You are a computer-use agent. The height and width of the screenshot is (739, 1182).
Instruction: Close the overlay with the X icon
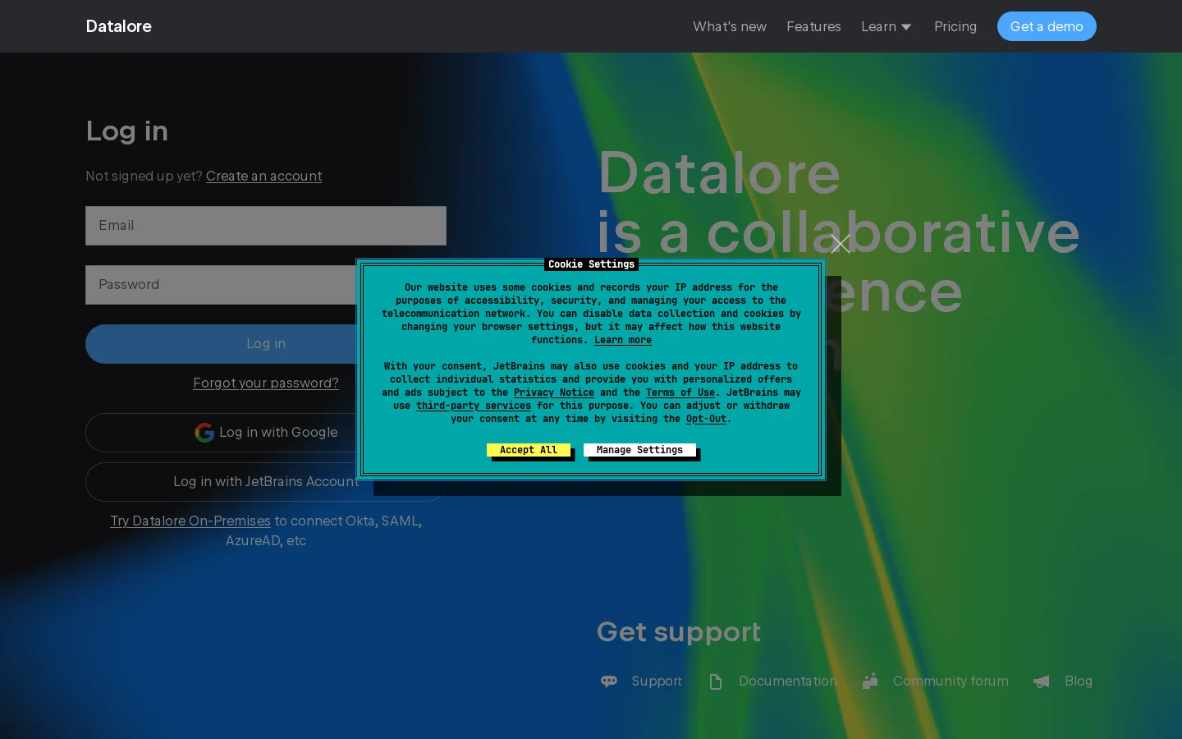[x=840, y=244]
